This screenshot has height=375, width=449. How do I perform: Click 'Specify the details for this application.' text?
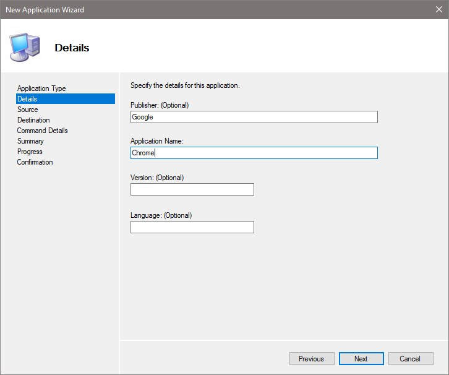[185, 85]
